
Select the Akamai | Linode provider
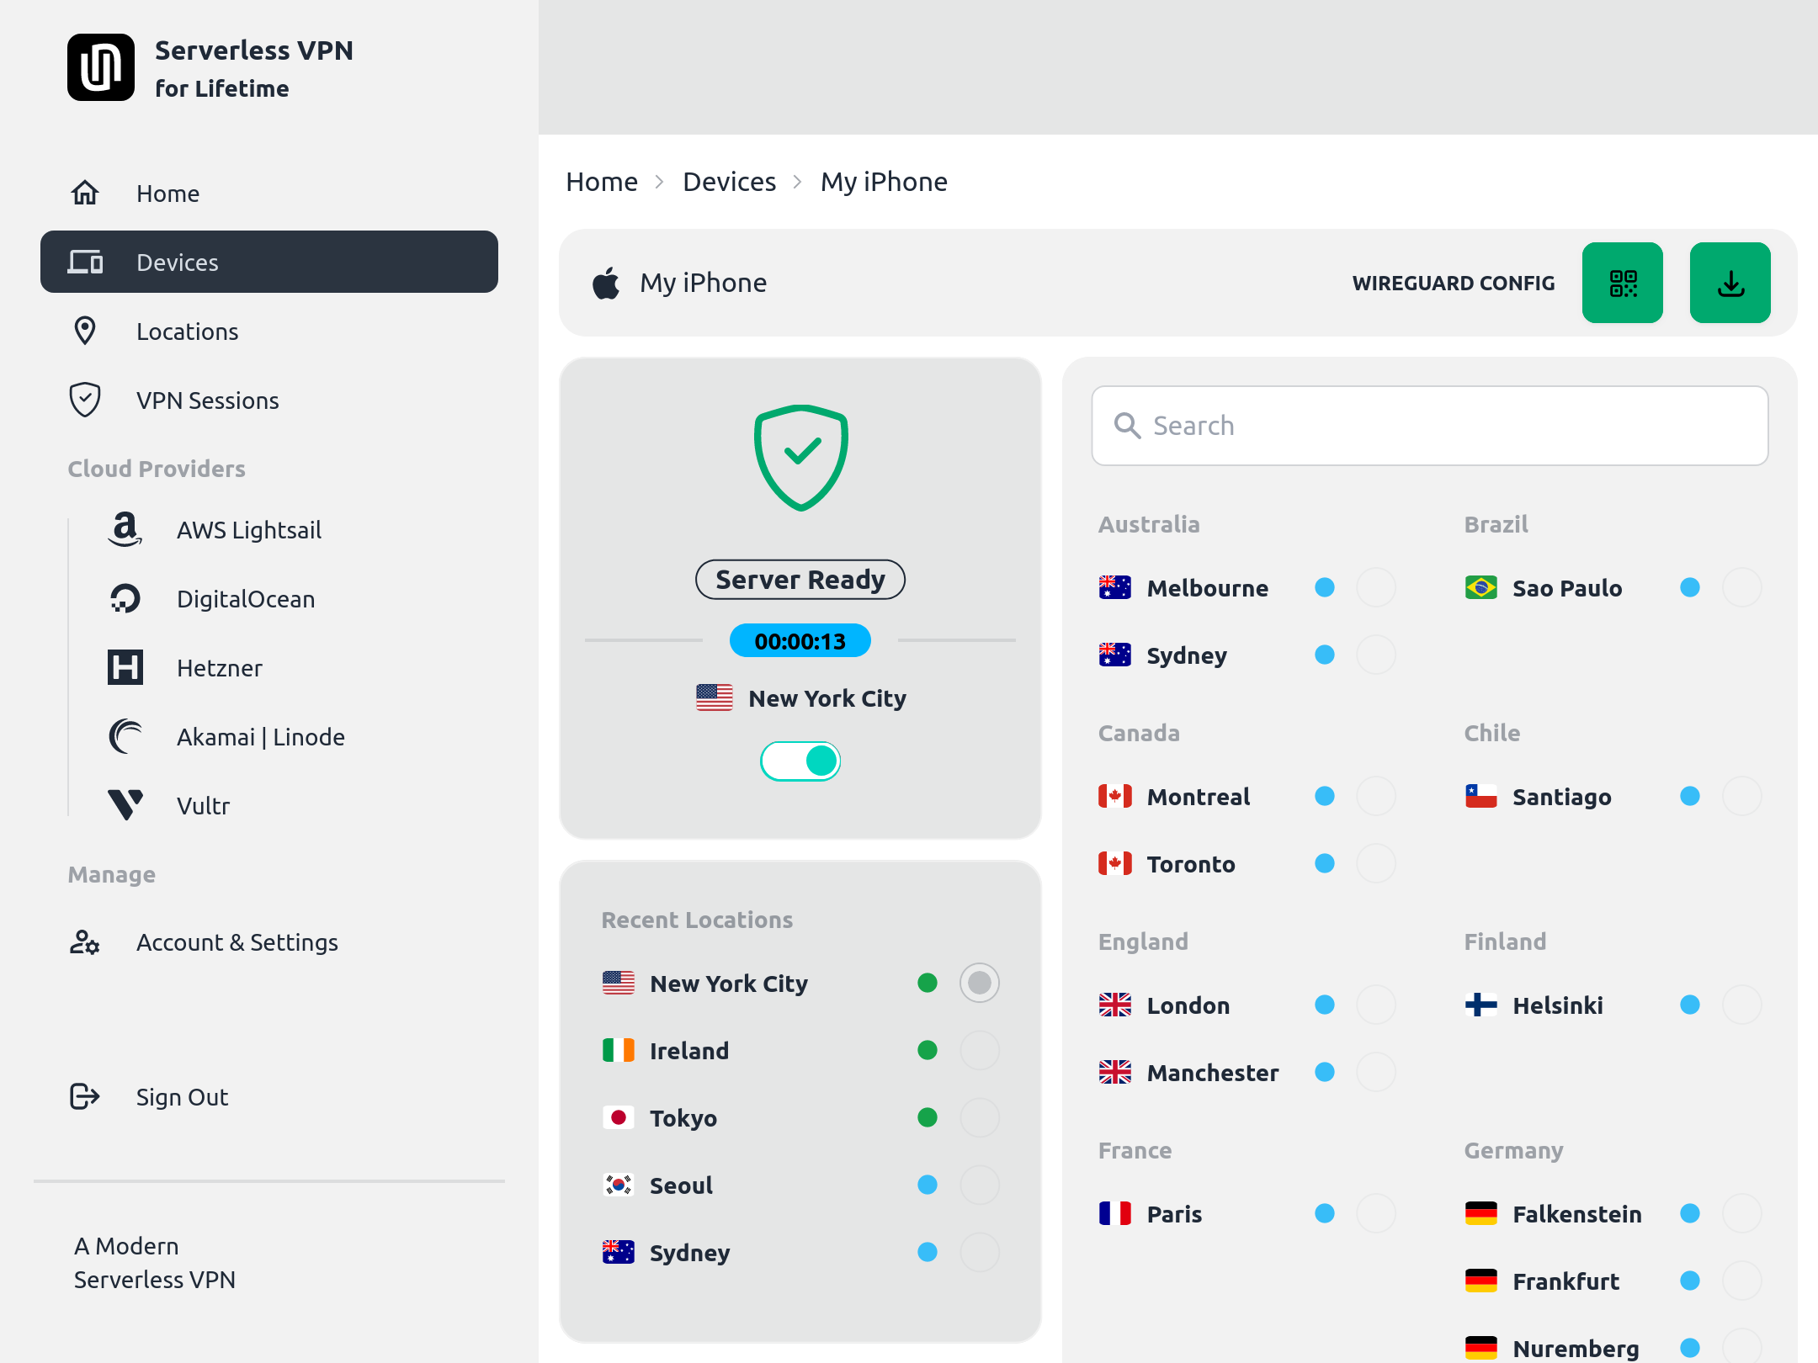pyautogui.click(x=261, y=736)
